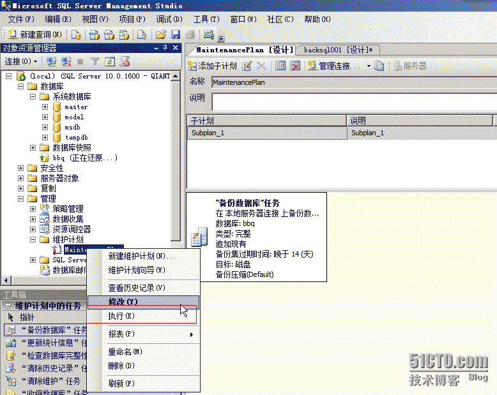Click the Open File folder icon
The width and height of the screenshot is (497, 395).
click(161, 34)
